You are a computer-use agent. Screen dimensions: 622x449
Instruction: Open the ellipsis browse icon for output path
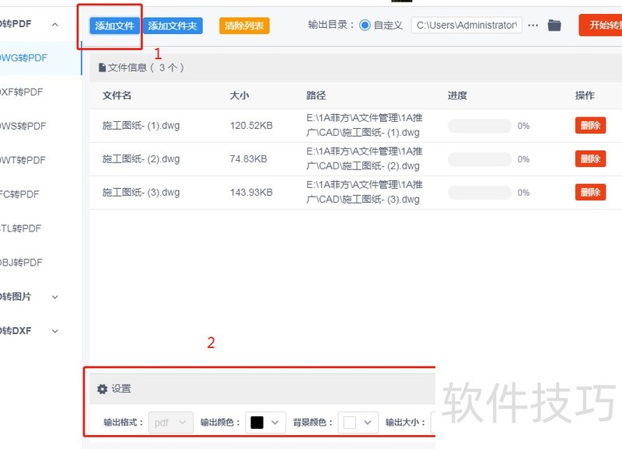(x=533, y=24)
